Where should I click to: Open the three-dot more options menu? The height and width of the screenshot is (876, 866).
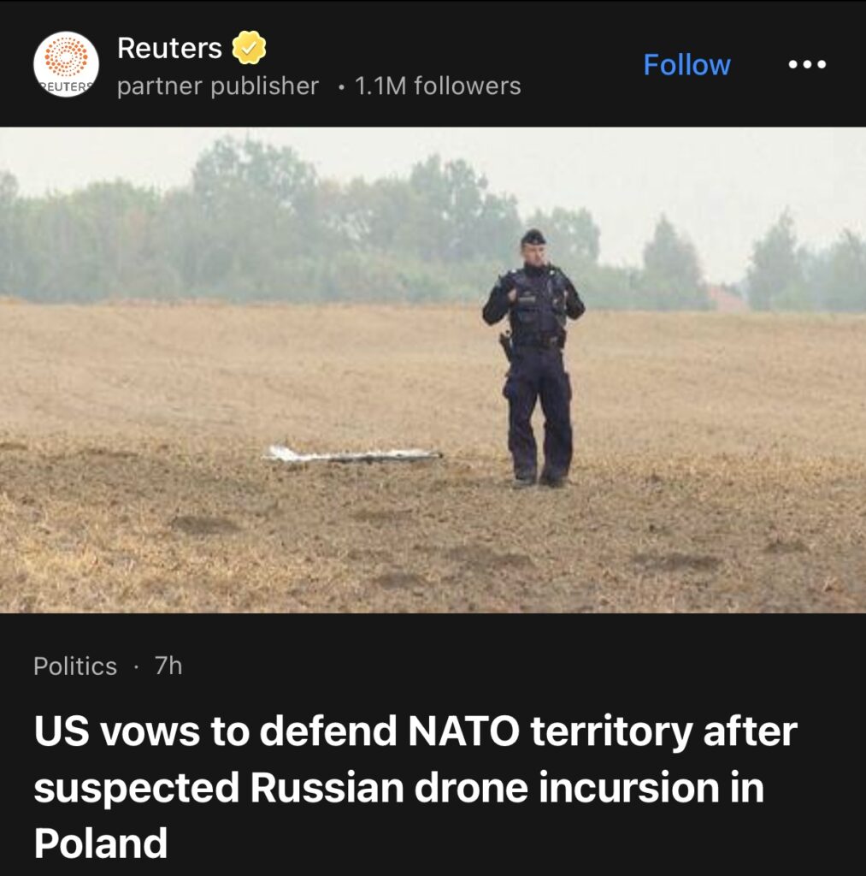click(807, 64)
